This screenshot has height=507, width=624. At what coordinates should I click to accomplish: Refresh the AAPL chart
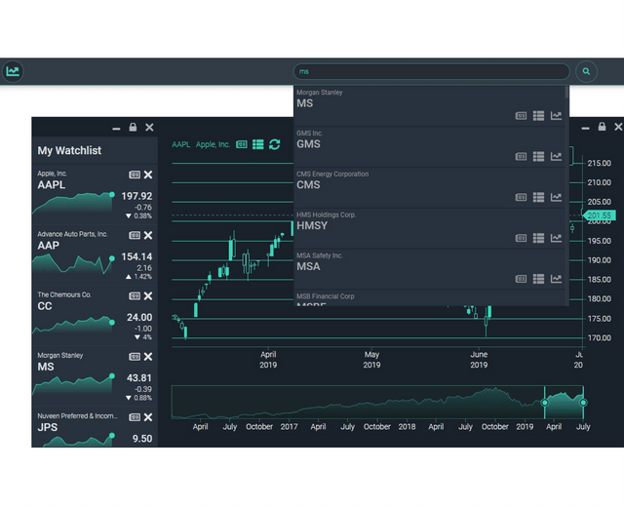tap(275, 144)
